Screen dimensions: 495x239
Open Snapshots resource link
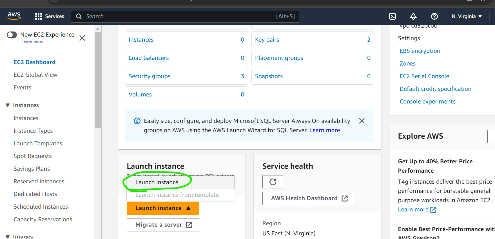(269, 76)
